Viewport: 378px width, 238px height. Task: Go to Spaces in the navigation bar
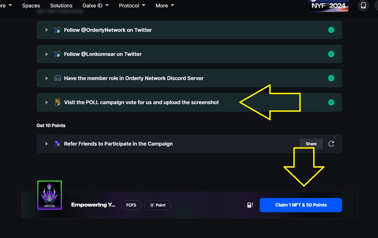[x=31, y=5]
